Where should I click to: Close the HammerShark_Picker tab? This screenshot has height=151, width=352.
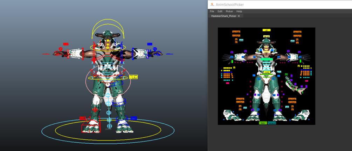[239, 16]
